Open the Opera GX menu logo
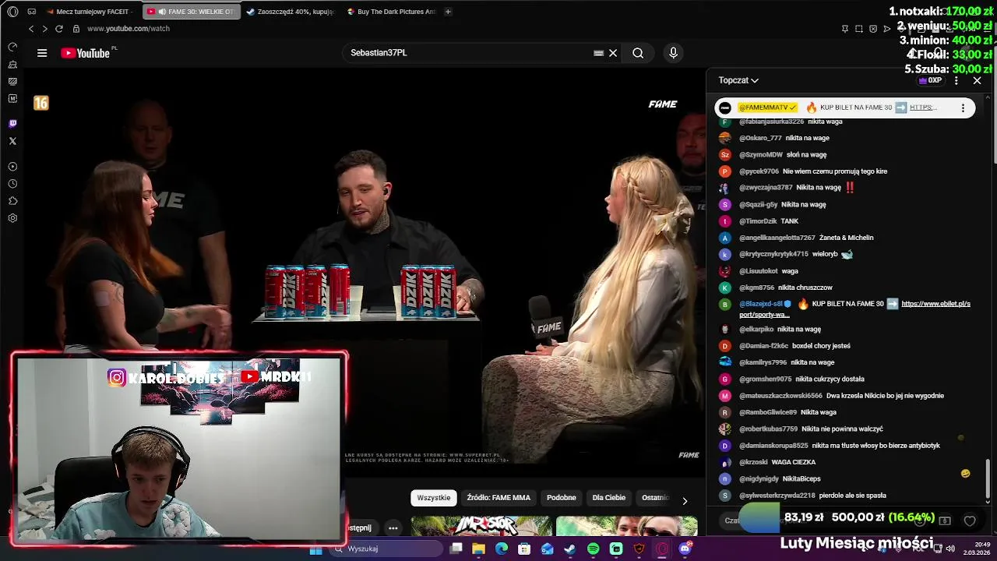997x561 pixels. (12, 12)
